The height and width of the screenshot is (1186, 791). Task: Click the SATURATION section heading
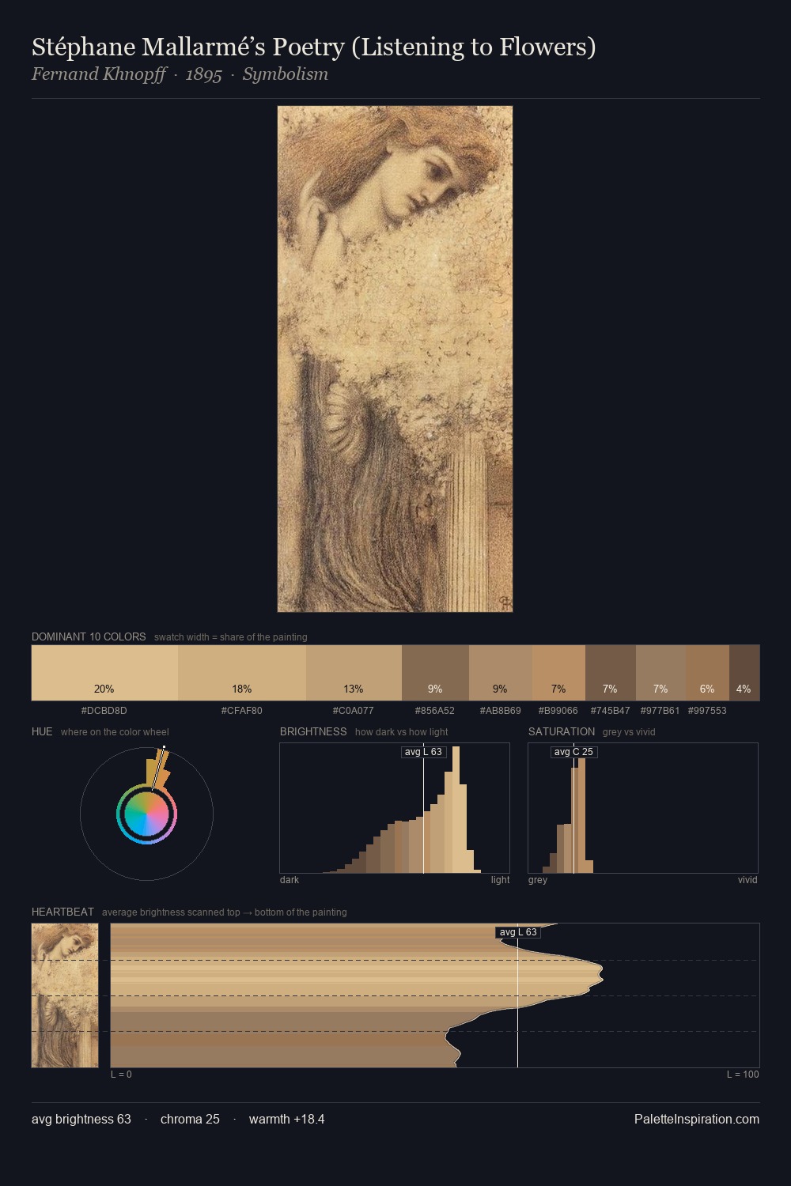point(562,731)
